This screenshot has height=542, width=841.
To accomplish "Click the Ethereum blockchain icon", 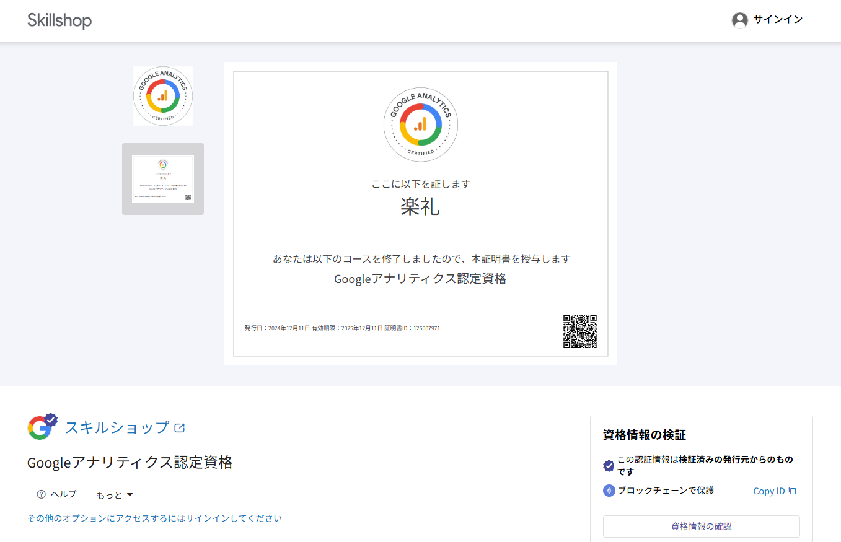I will point(609,491).
